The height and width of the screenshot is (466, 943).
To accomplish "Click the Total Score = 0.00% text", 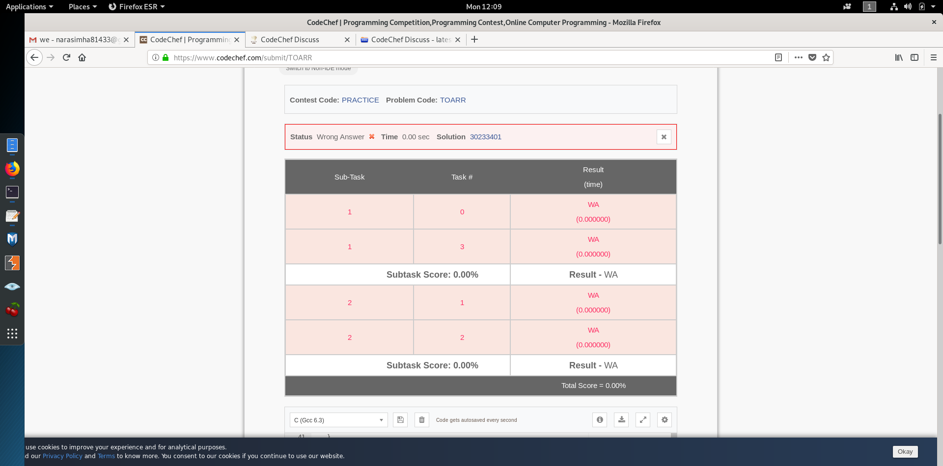I will (593, 386).
